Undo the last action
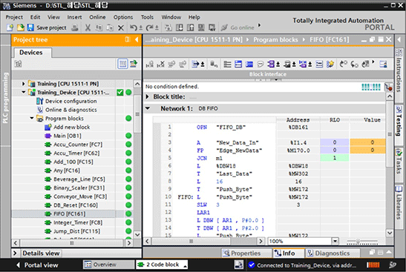The height and width of the screenshot is (272, 406). tap(134, 27)
